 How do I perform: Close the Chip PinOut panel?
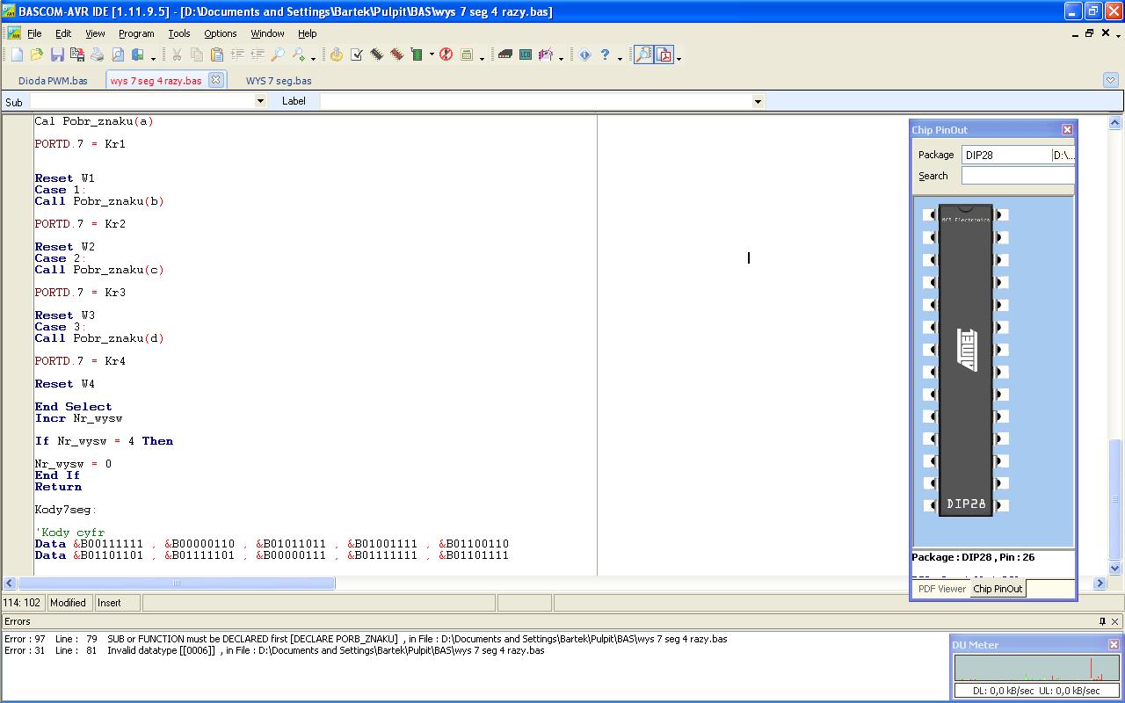(x=1067, y=130)
